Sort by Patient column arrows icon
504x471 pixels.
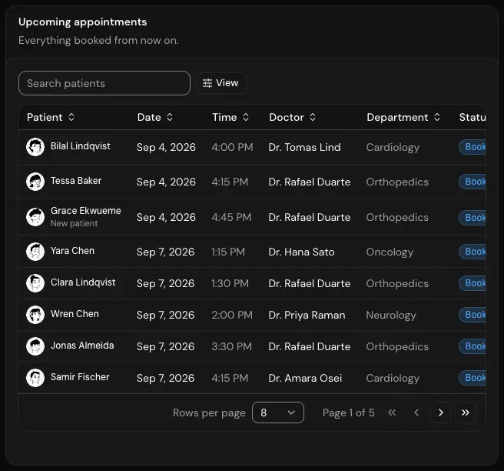pyautogui.click(x=71, y=117)
